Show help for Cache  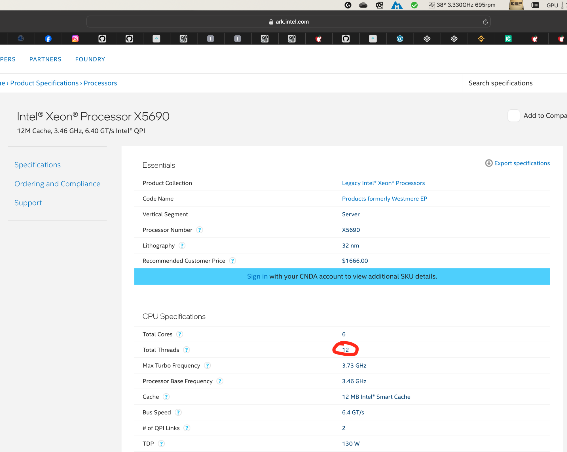166,397
